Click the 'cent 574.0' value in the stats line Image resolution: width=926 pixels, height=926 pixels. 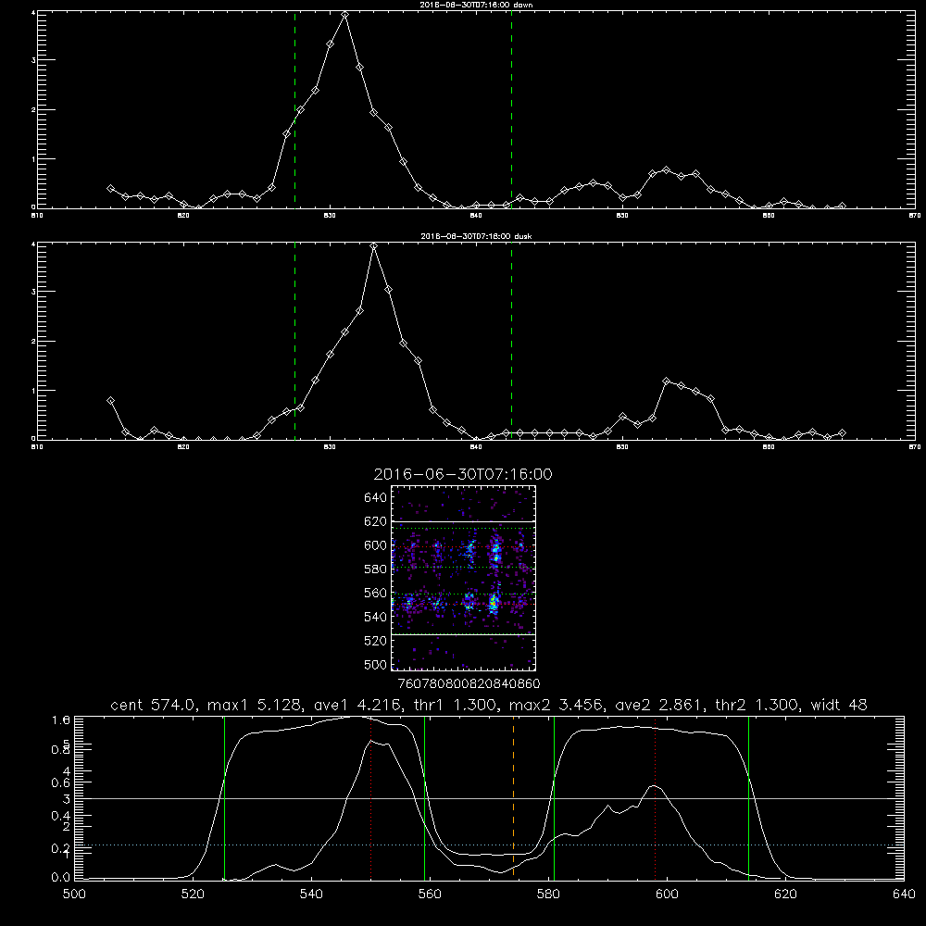[156, 705]
